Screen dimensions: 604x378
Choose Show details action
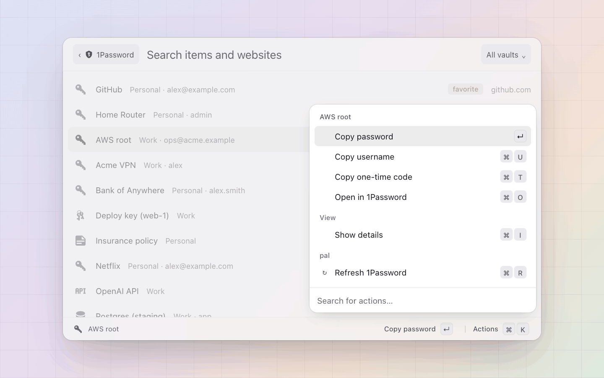tap(423, 235)
